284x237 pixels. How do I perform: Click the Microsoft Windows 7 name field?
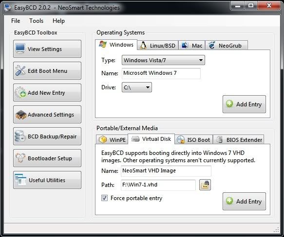(x=161, y=73)
